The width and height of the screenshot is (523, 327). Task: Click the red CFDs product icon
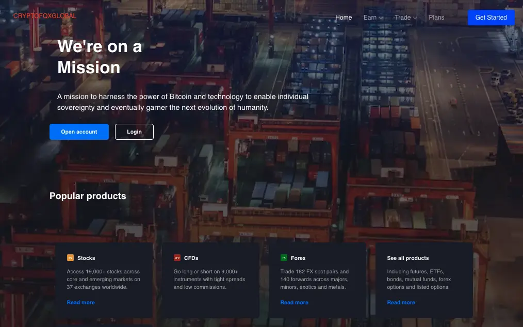(x=177, y=257)
